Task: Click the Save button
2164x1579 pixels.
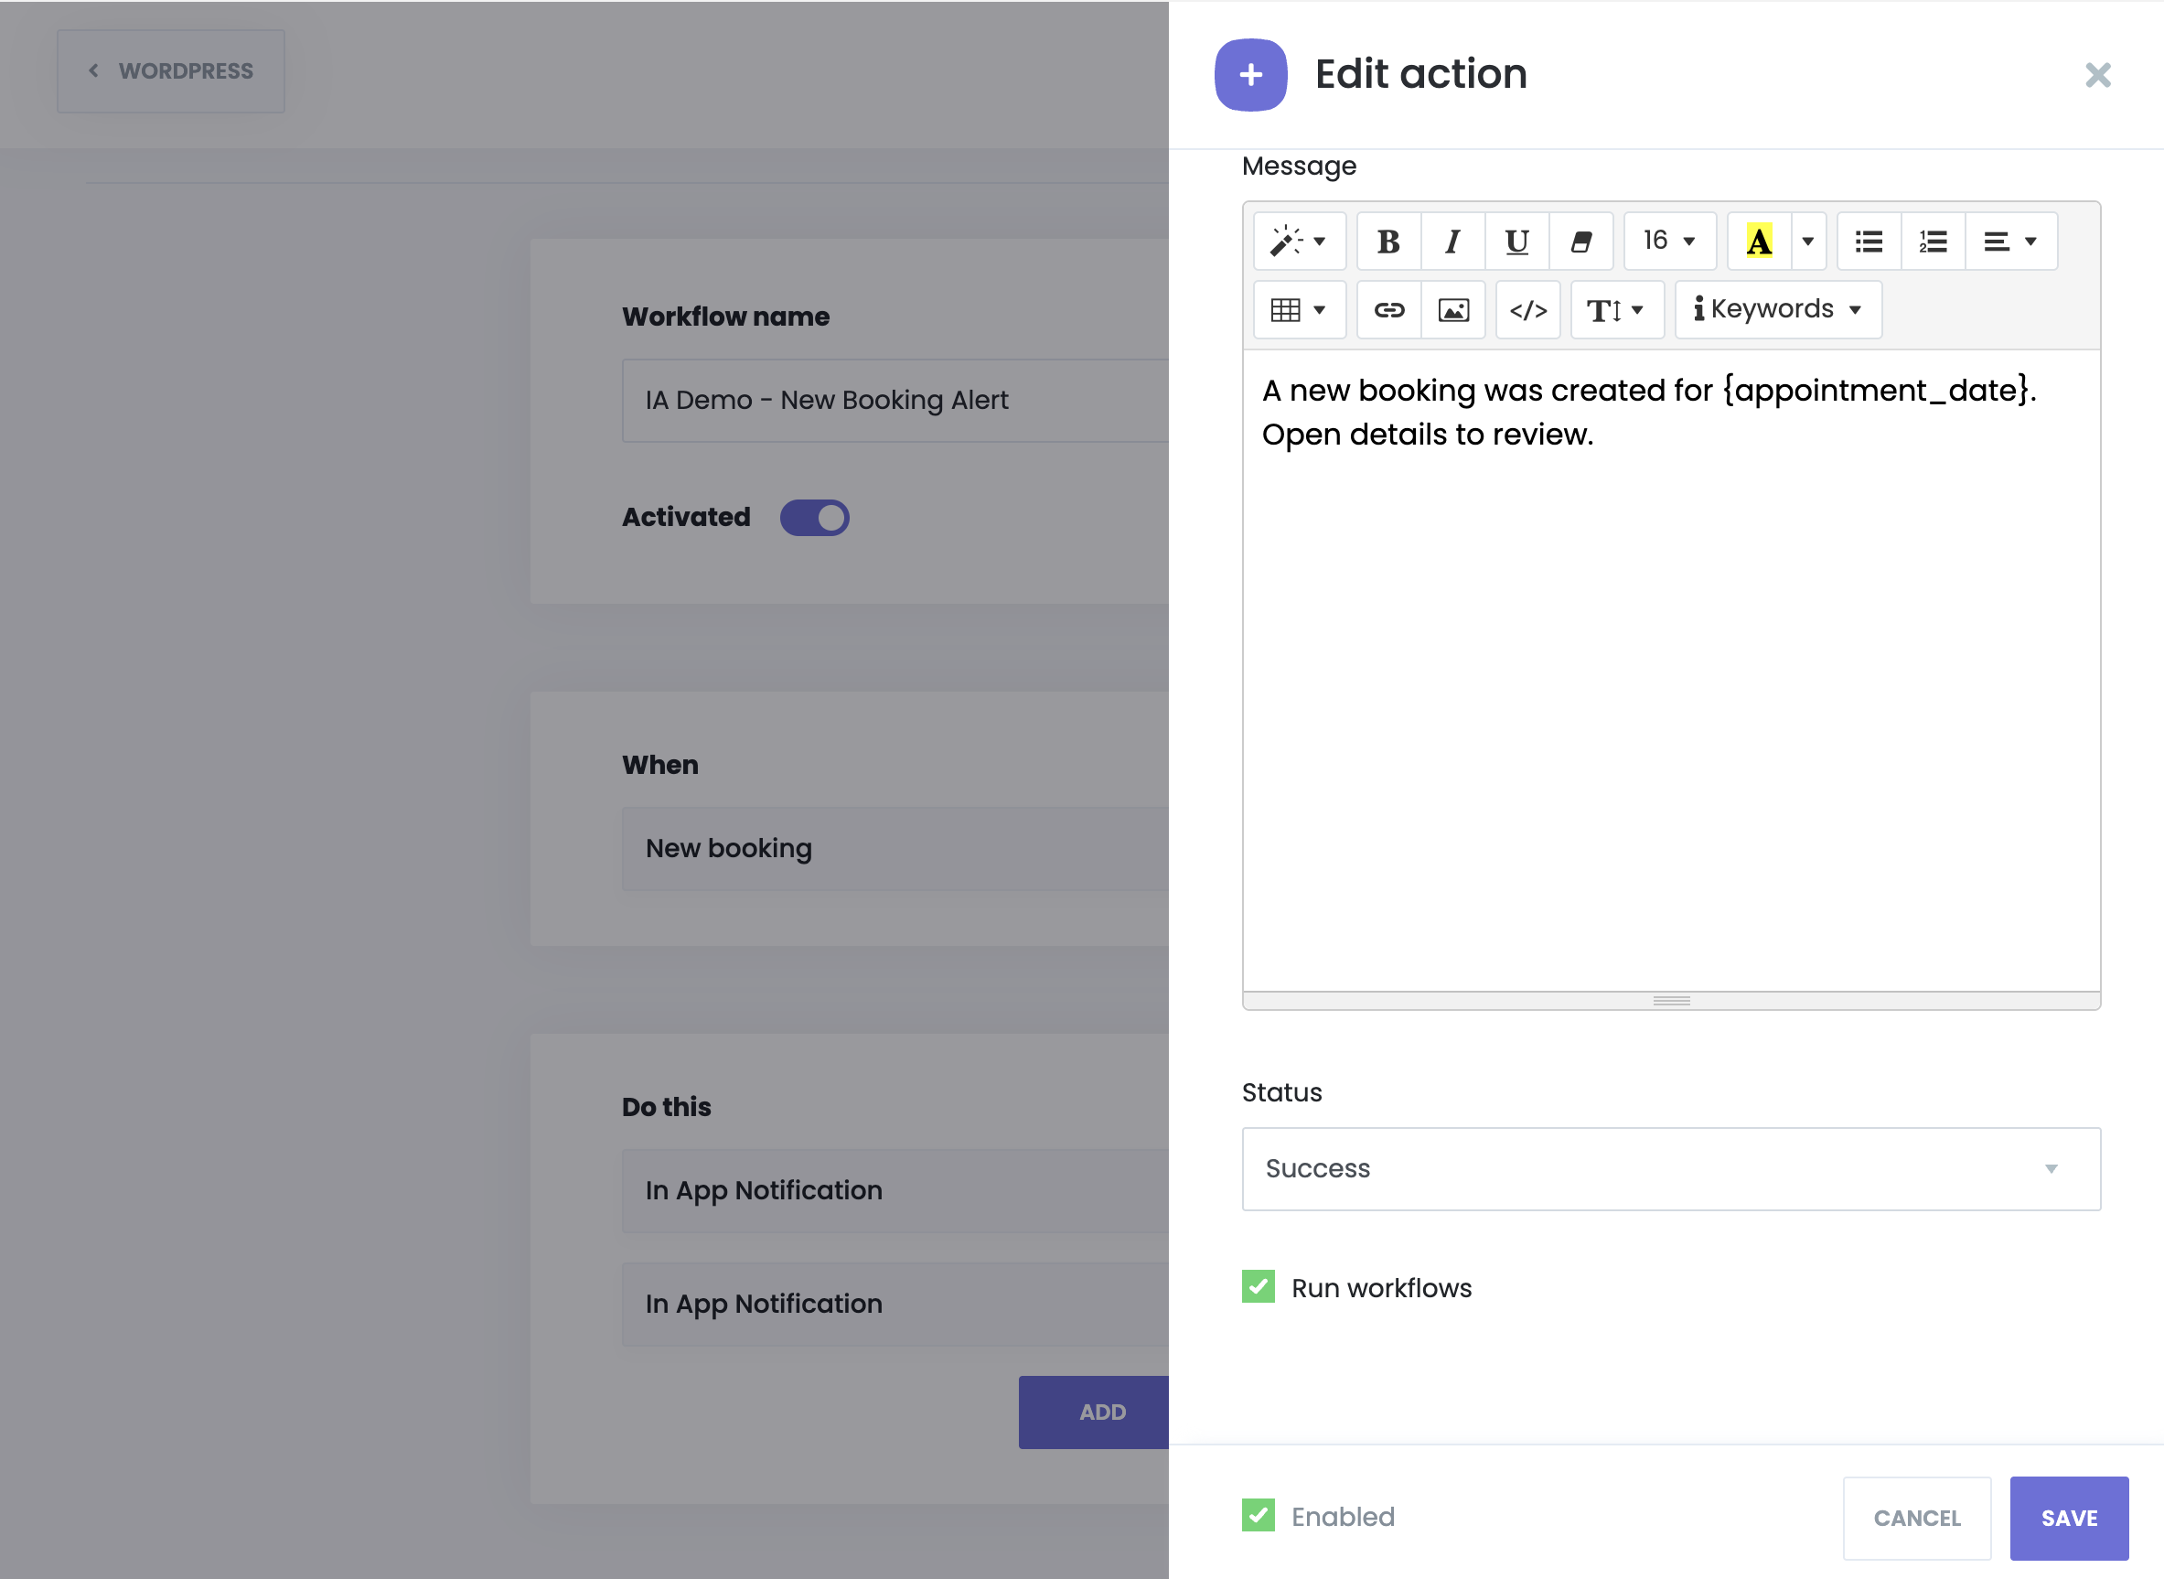Action: pos(2069,1518)
